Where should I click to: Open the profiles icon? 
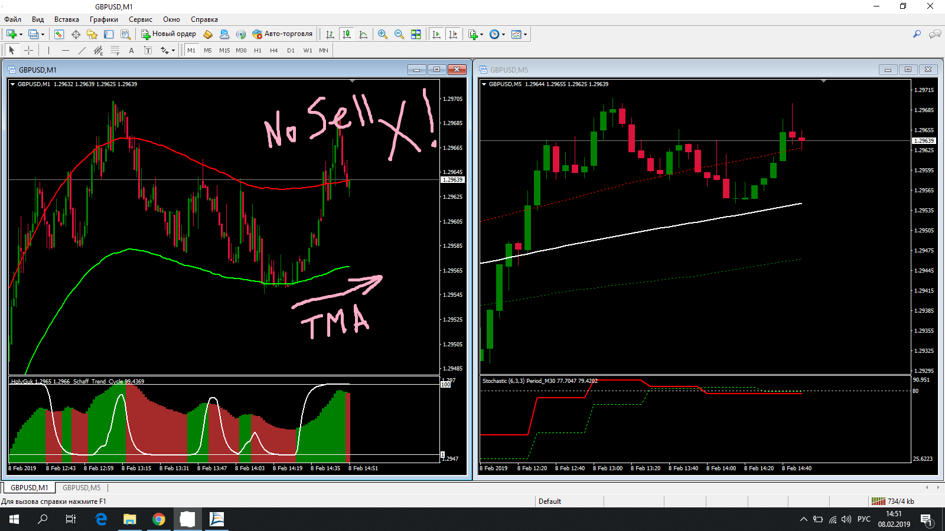click(x=33, y=34)
